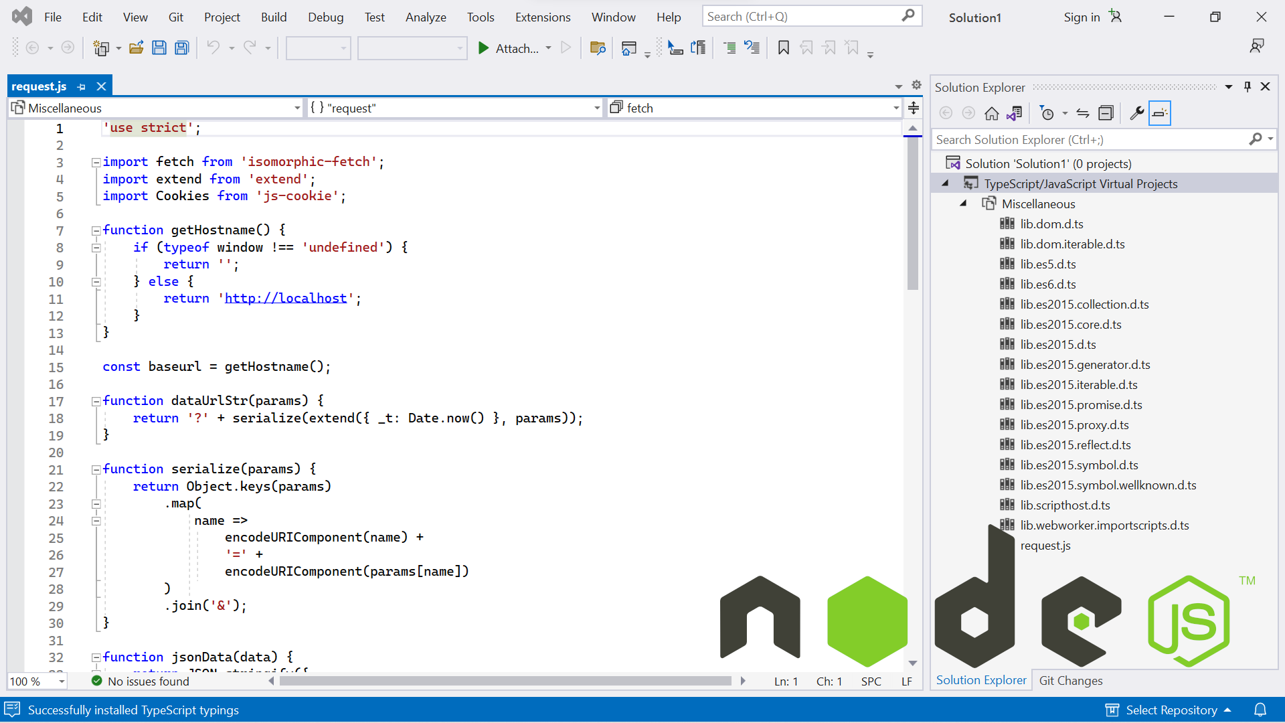Open the Analyze menu
The width and height of the screenshot is (1285, 723).
pos(426,17)
